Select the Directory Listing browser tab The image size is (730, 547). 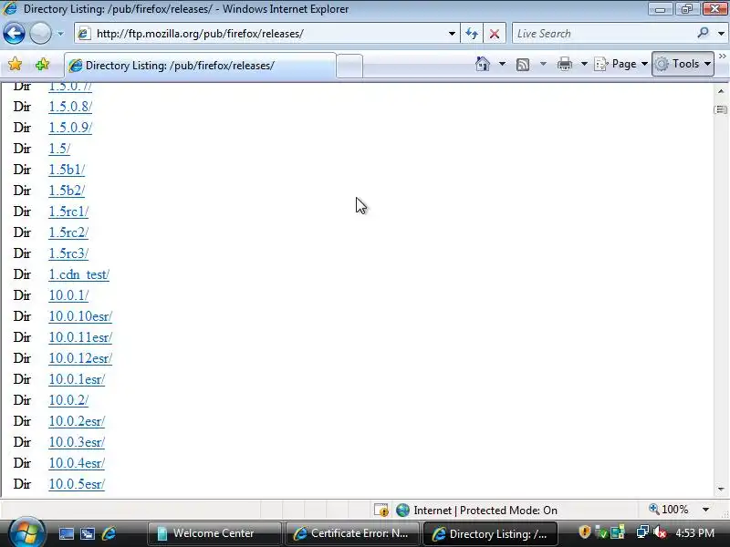click(x=200, y=66)
